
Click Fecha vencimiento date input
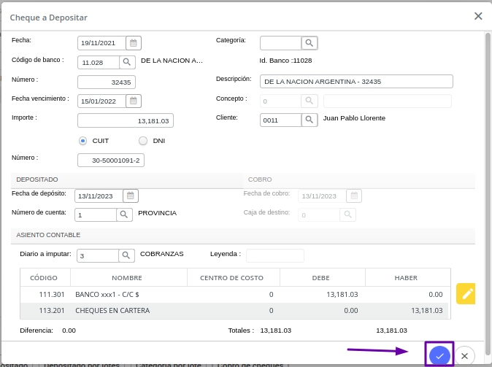[x=101, y=101]
